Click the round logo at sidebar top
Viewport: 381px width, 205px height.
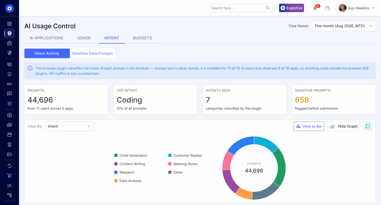pos(10,8)
